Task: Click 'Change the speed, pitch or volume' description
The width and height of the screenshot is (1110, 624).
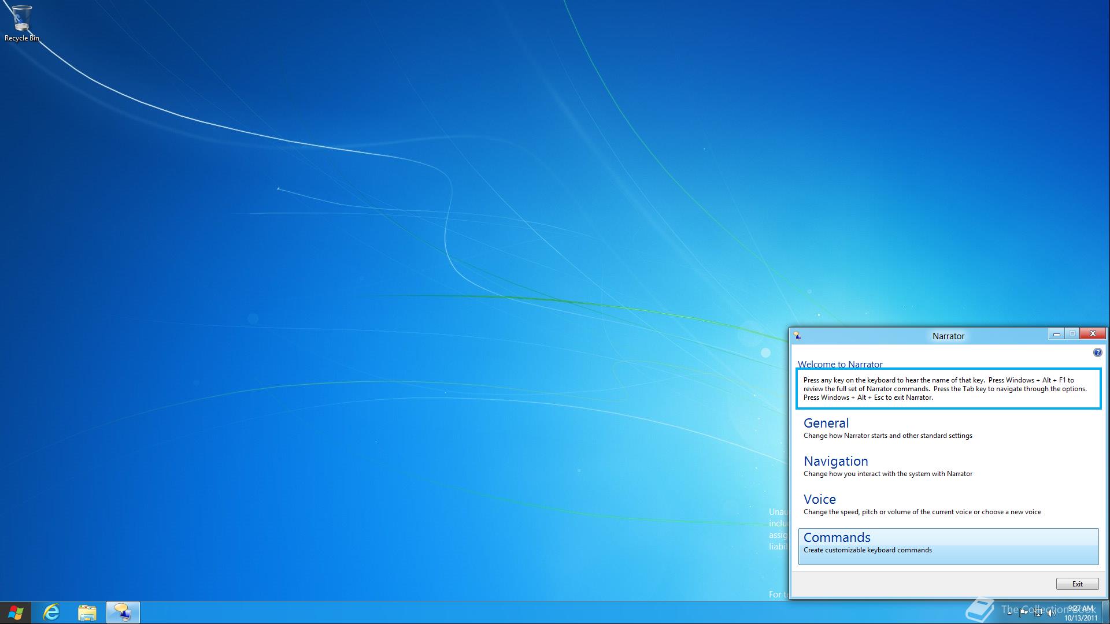Action: [922, 512]
